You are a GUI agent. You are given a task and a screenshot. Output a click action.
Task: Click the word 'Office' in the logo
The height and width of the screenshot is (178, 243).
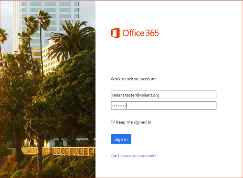[133, 33]
